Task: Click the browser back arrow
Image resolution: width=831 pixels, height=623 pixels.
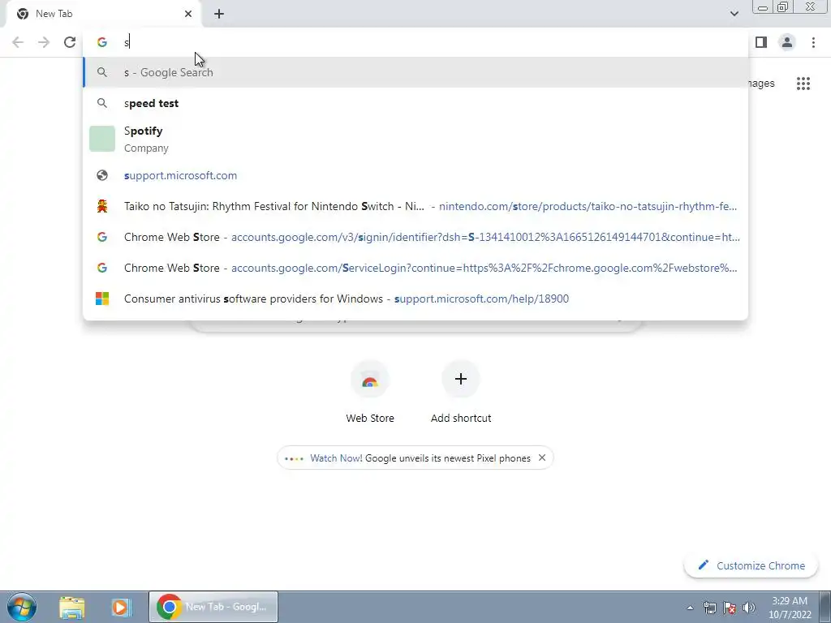Action: 18,42
